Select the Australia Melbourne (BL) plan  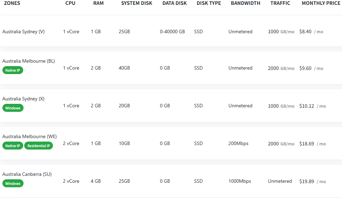click(x=29, y=61)
